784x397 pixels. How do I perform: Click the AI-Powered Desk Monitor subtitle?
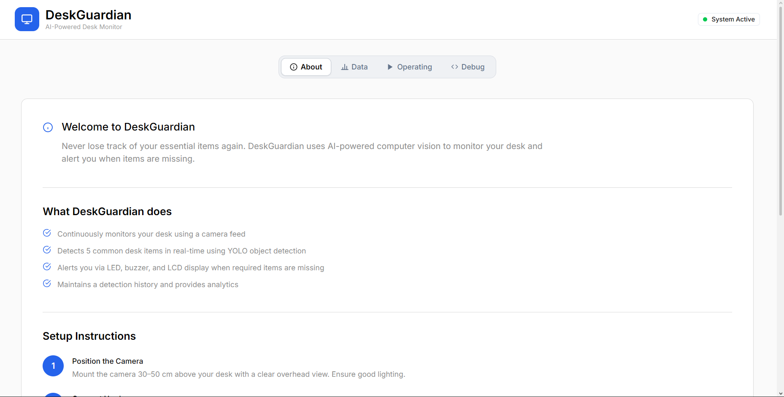[x=84, y=27]
